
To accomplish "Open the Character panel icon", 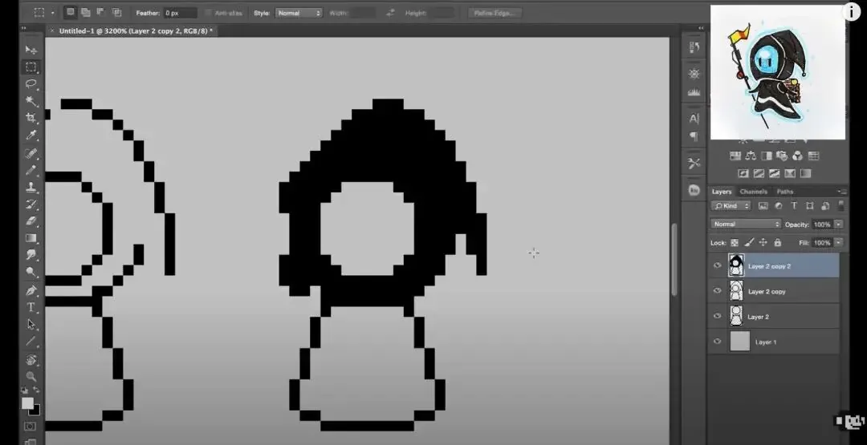I will pyautogui.click(x=694, y=119).
